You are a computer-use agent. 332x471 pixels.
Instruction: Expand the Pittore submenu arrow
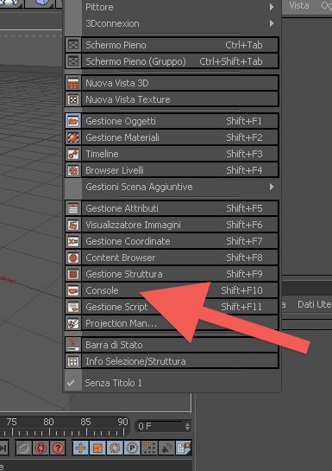tap(272, 7)
